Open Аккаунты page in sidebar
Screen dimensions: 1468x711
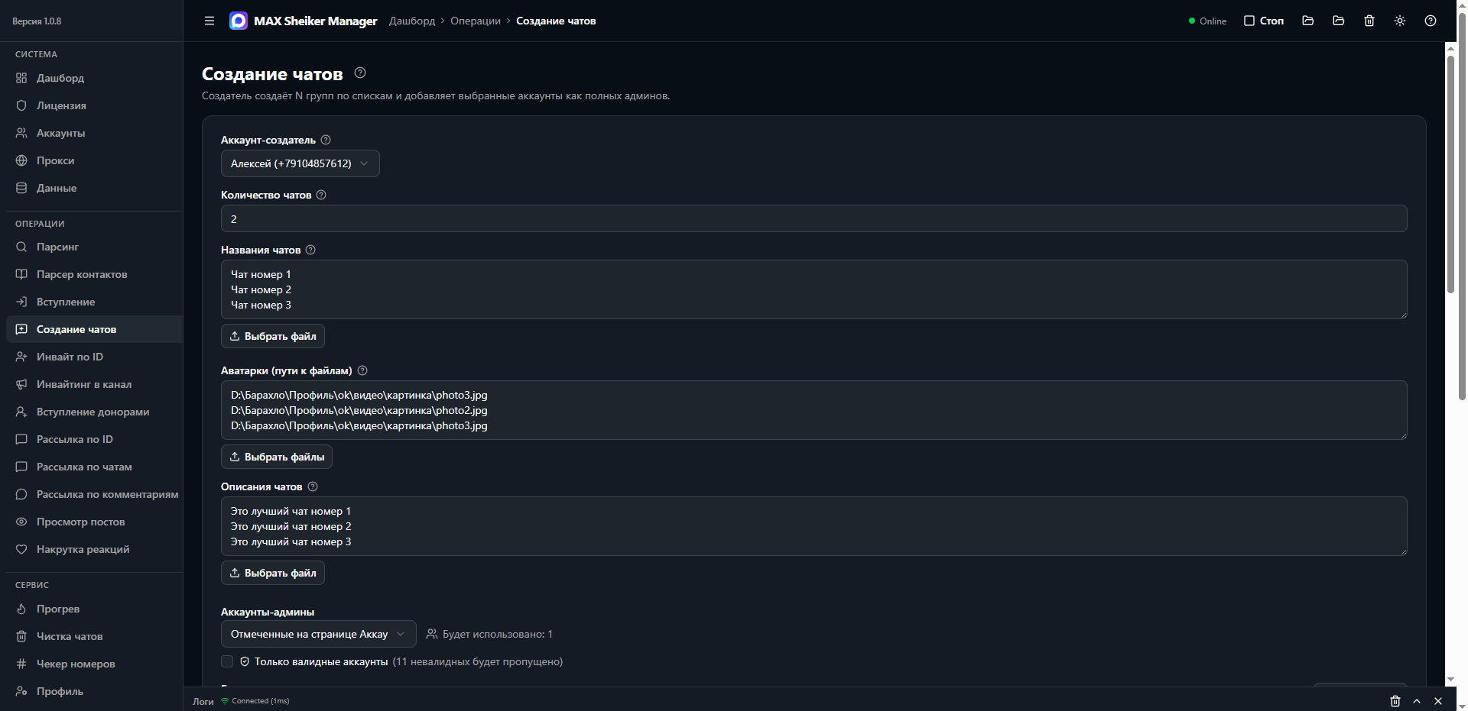tap(94, 133)
